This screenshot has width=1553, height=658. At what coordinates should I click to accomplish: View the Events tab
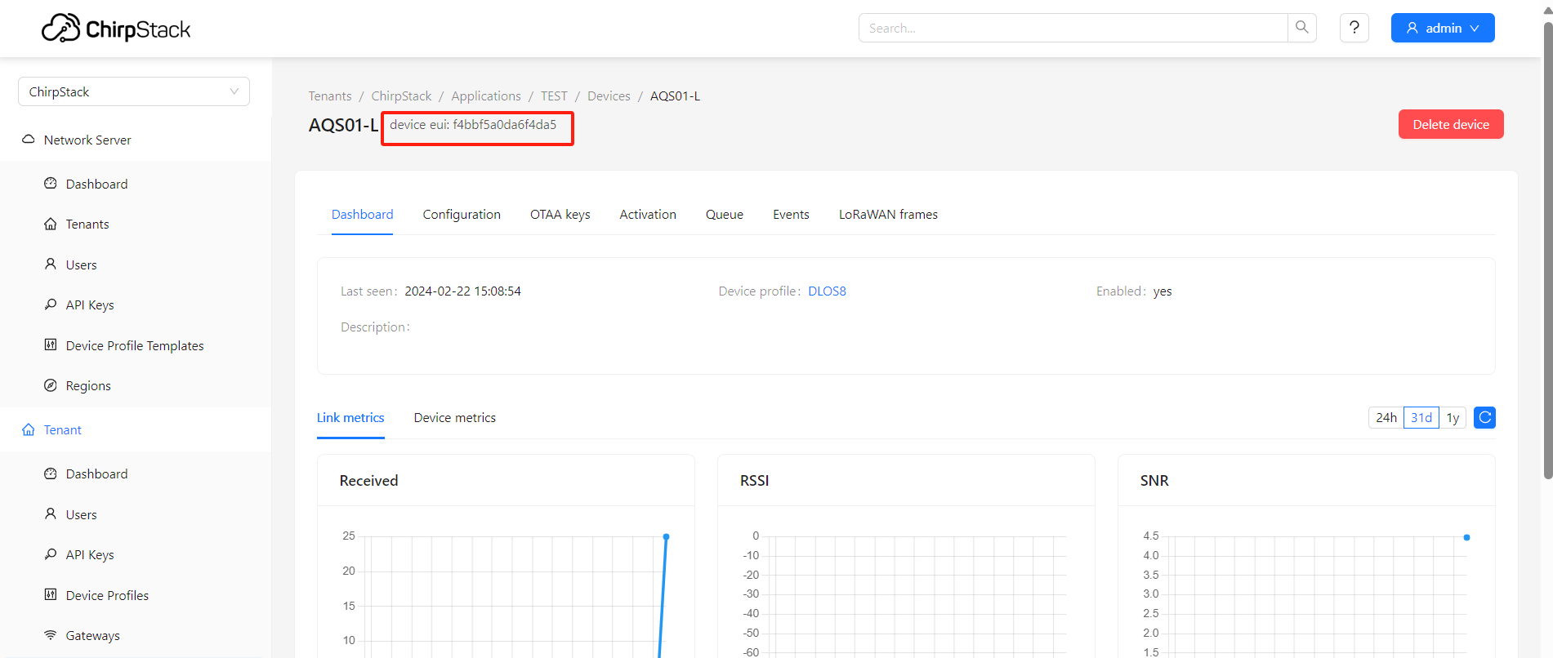[791, 214]
